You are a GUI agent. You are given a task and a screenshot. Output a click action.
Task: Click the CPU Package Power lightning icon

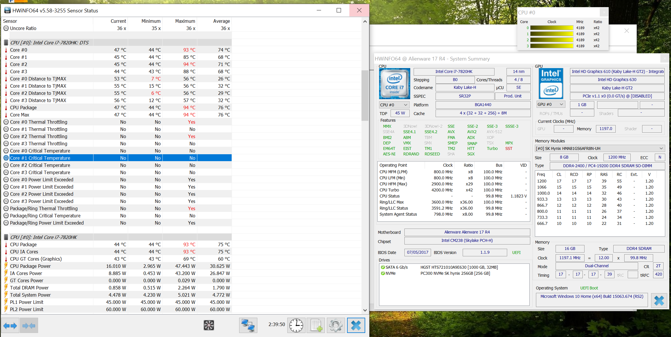click(x=6, y=266)
